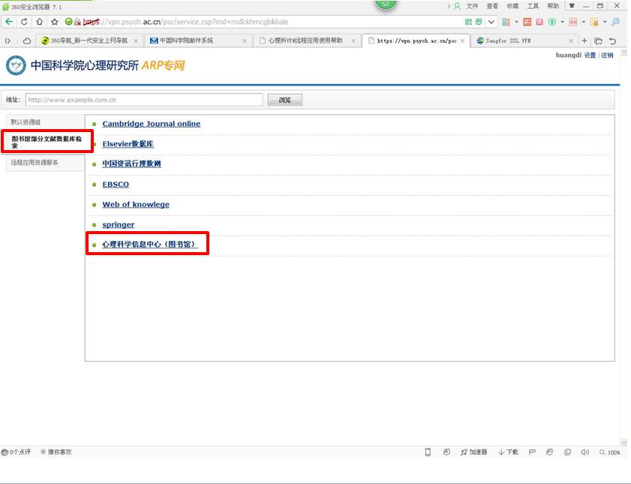Click the mobile phone icon in status bar
This screenshot has height=484, width=631.
(428, 452)
